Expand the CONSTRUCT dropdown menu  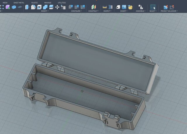point(93,11)
